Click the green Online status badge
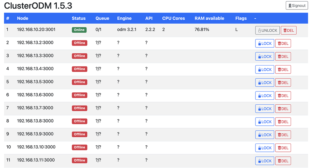This screenshot has width=314, height=168. click(79, 30)
